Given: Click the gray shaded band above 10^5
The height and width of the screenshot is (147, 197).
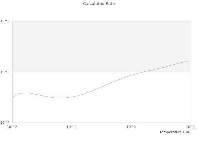Looking at the screenshot, I should [x=102, y=46].
